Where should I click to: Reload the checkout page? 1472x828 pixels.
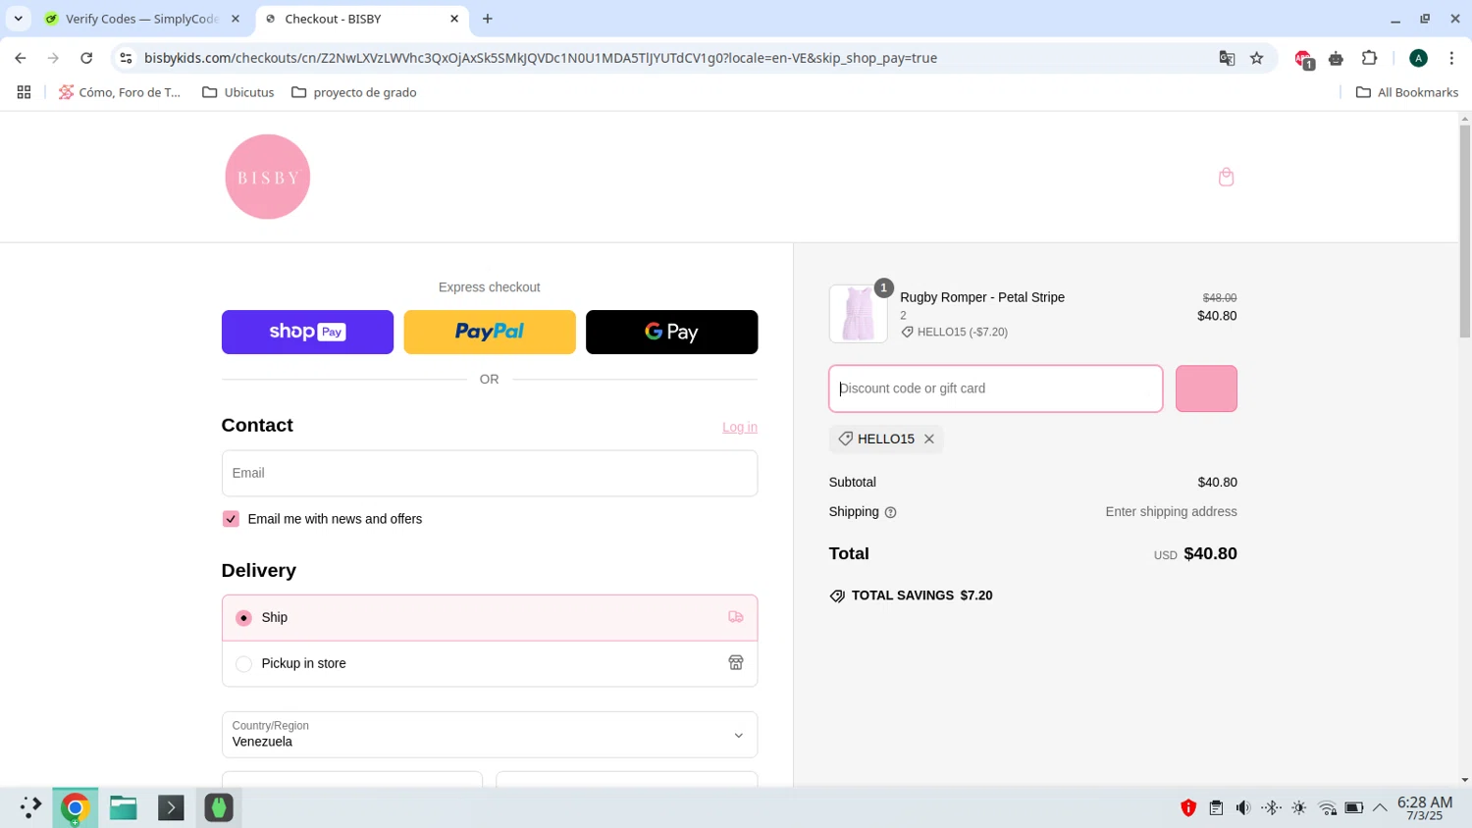click(86, 58)
